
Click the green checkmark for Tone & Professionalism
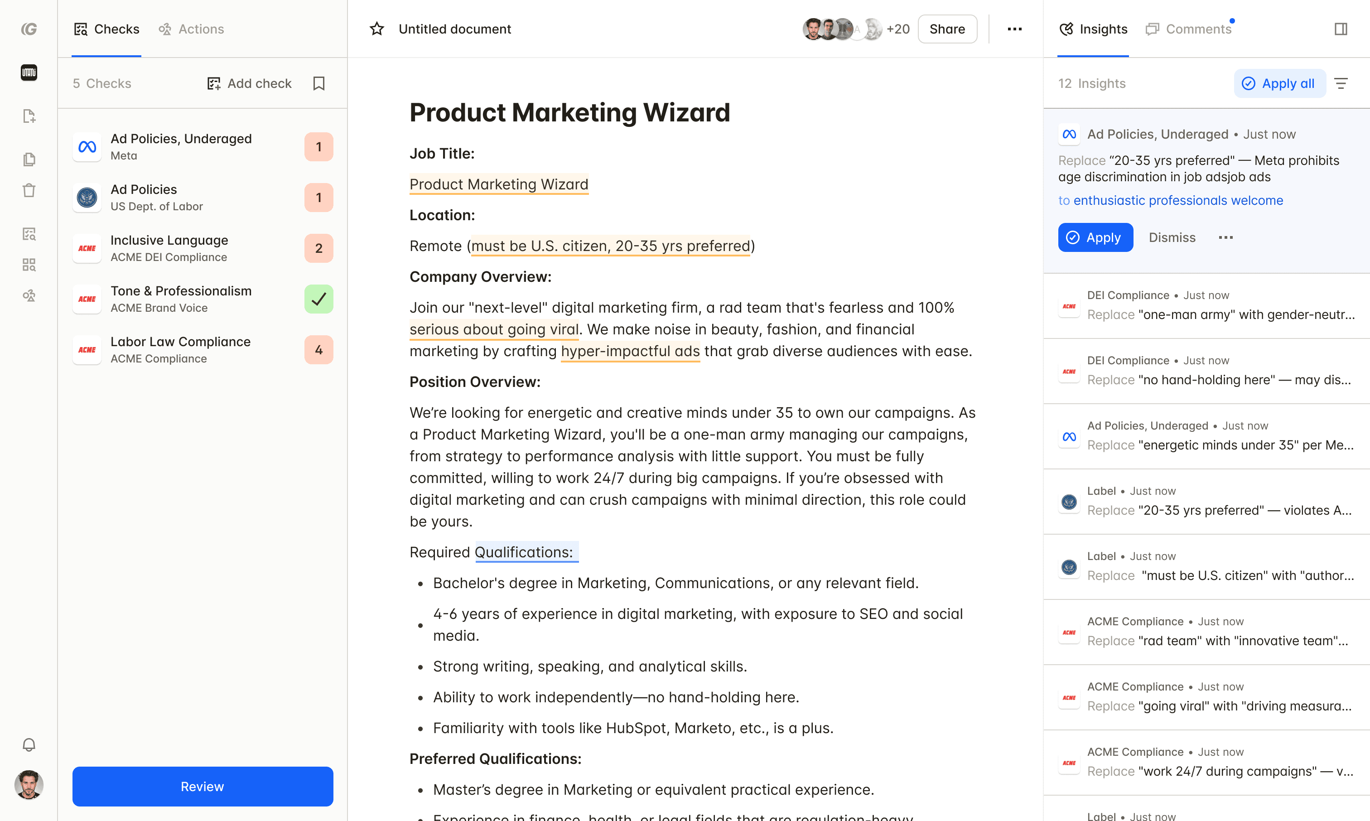318,299
